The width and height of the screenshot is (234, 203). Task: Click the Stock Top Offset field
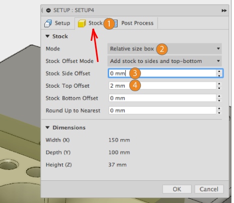(x=162, y=86)
